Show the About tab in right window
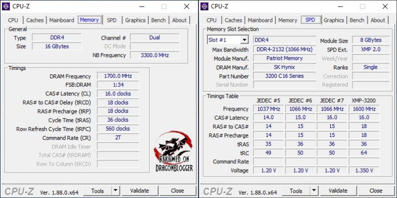Viewport: 397px width, 198px height. point(378,20)
